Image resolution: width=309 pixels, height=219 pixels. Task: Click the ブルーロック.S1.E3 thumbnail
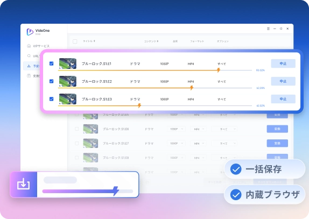(68, 99)
